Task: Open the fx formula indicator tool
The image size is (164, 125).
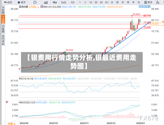Action: point(158,2)
